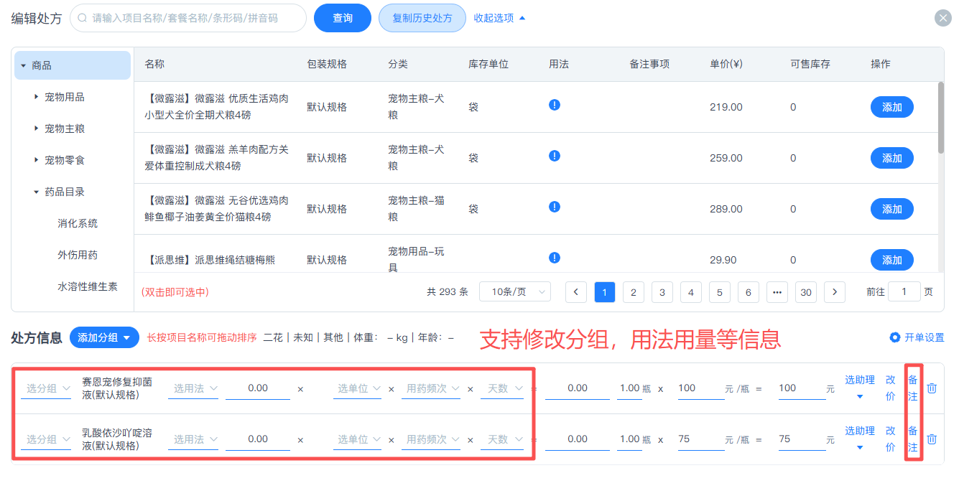Click the 复制历史处方 button

[x=422, y=18]
